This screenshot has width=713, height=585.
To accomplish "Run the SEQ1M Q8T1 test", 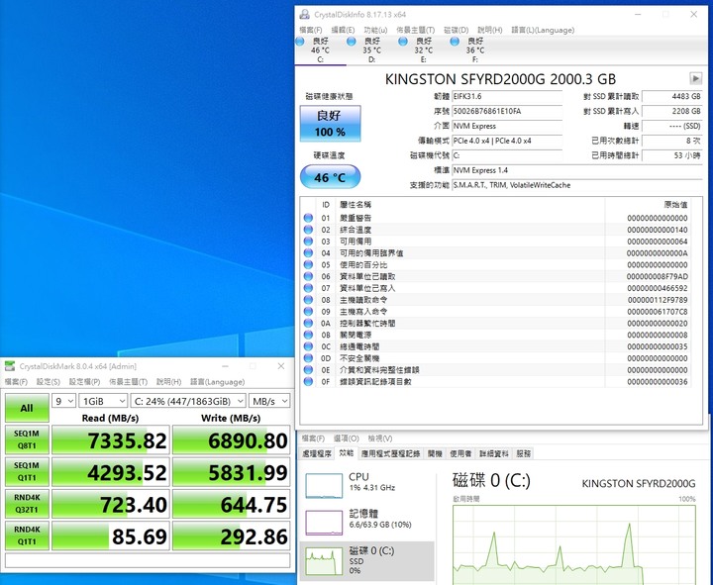I will [27, 439].
